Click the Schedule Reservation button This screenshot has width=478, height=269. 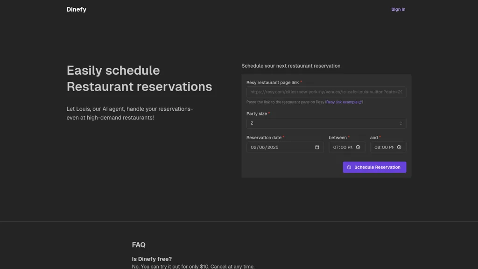[x=374, y=167]
